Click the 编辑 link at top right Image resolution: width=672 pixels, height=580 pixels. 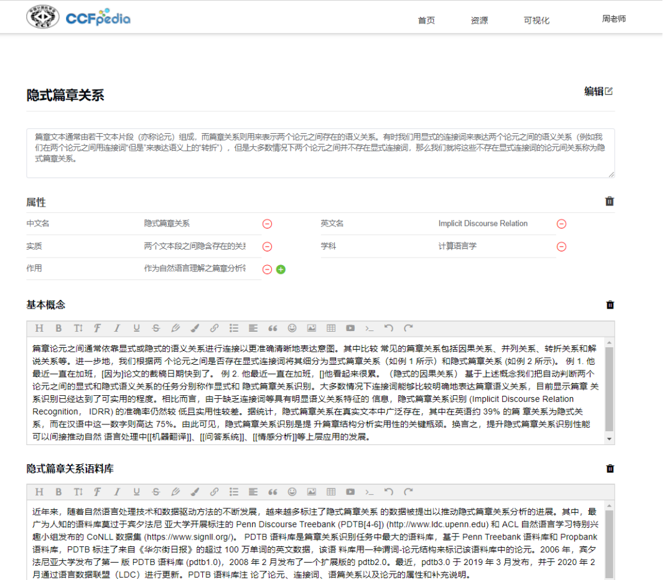click(598, 91)
